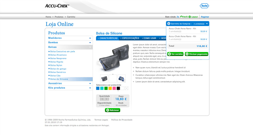Click '2 unidade(s)' in the cart header

pyautogui.click(x=199, y=24)
